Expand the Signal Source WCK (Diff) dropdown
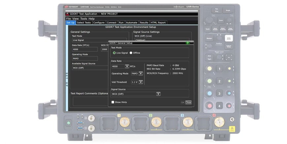This screenshot has height=144, width=287. (x=158, y=94)
